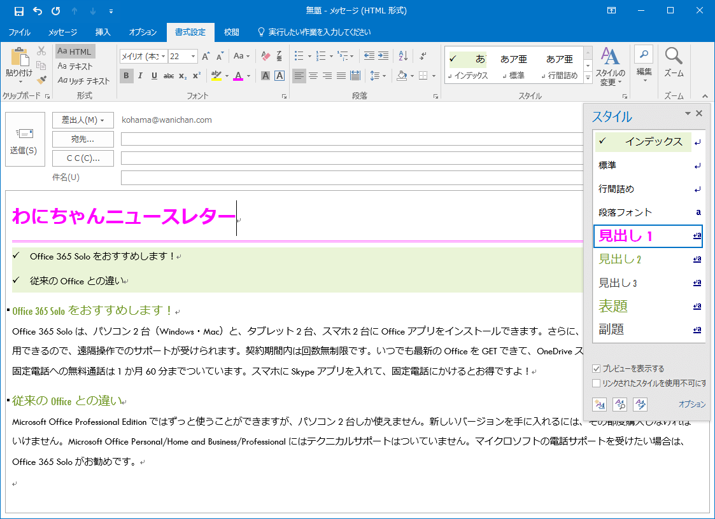Switch format to Aa テキスト (plain text)
The image size is (715, 519).
tap(75, 66)
